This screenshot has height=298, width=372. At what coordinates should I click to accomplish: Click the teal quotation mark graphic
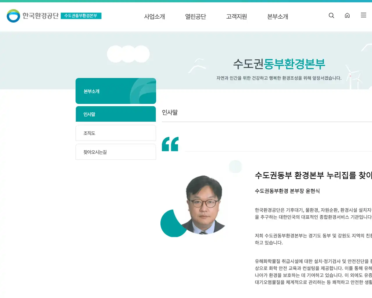(170, 144)
